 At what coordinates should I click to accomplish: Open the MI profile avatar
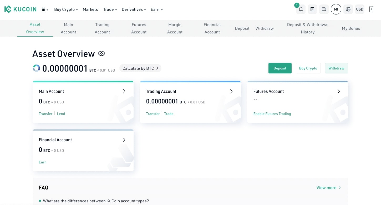tap(336, 9)
